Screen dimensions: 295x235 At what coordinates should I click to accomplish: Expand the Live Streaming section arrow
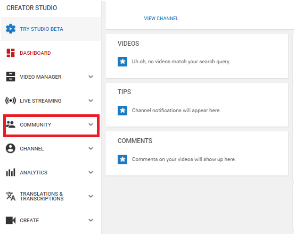pos(91,100)
